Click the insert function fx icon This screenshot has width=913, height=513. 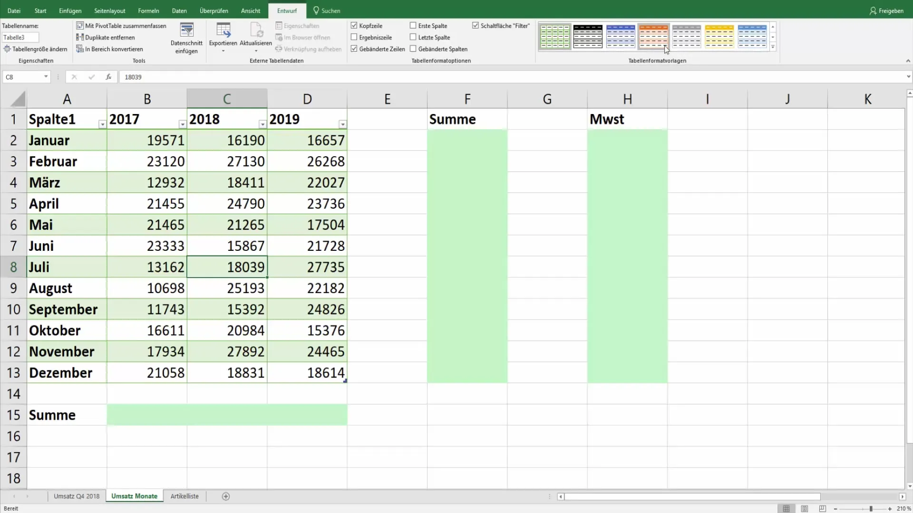[x=108, y=76]
